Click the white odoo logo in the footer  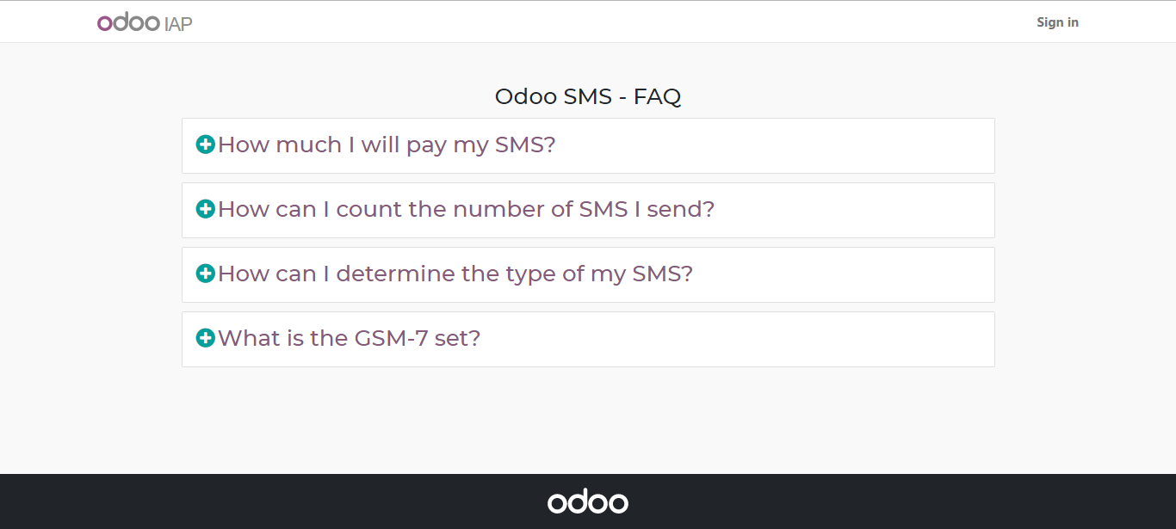[588, 501]
